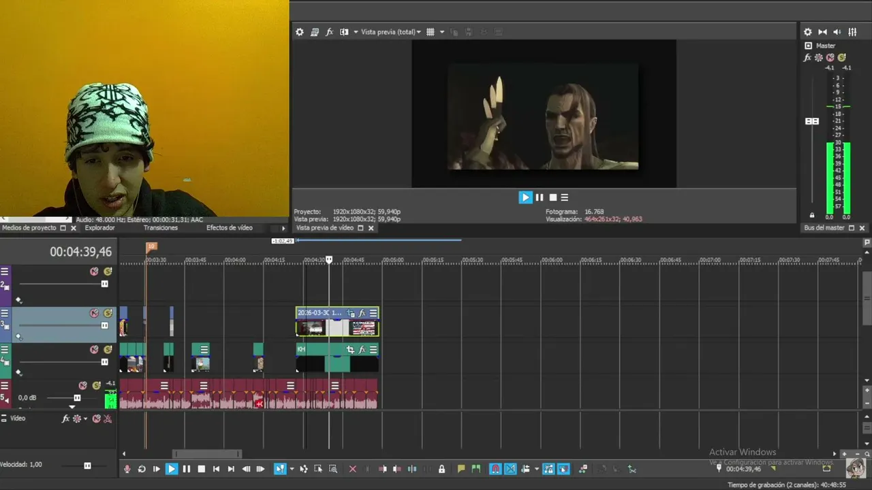872x490 pixels.
Task: Go to start of project
Action: 216,469
